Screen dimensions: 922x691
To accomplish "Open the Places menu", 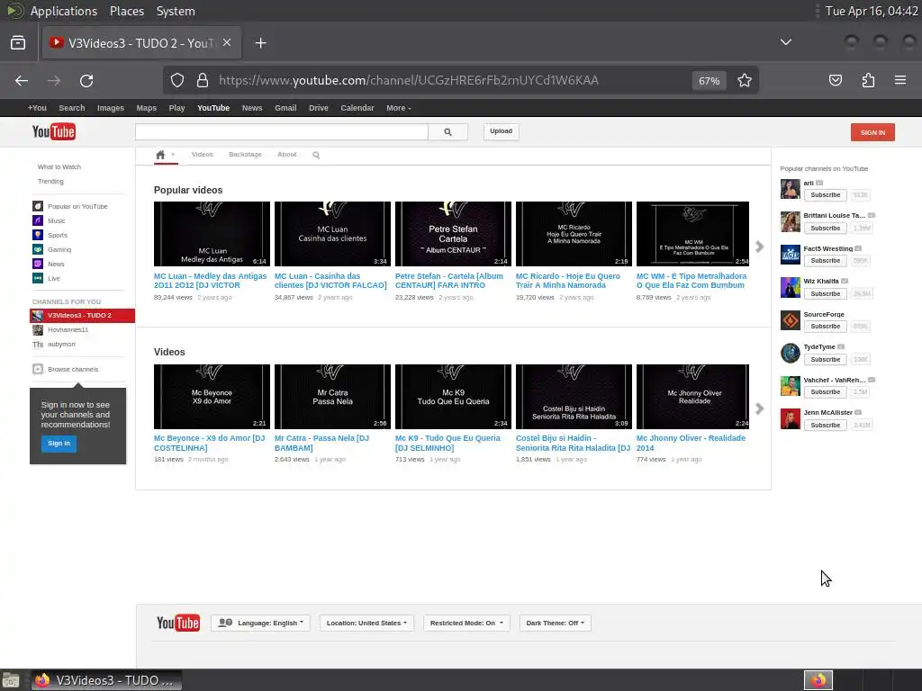I will (x=127, y=11).
